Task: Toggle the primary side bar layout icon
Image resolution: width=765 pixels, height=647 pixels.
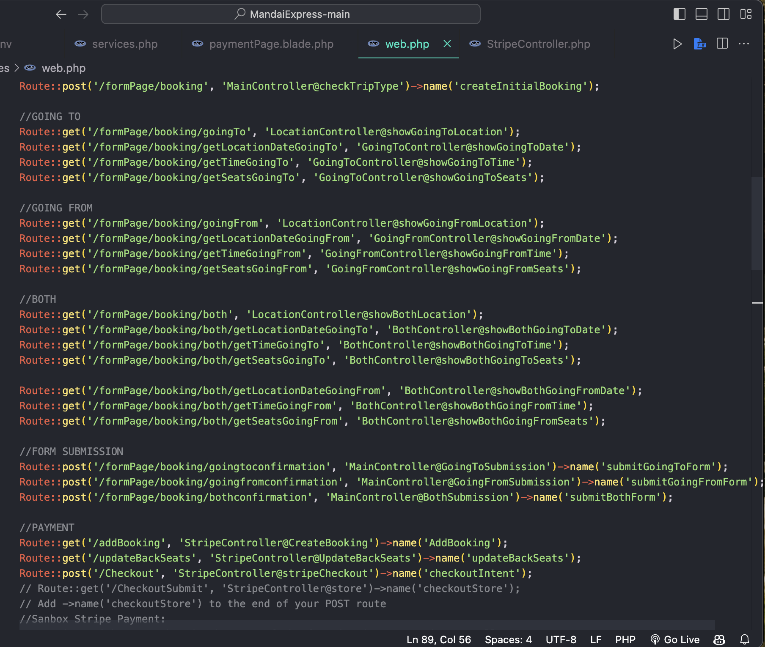Action: 679,14
